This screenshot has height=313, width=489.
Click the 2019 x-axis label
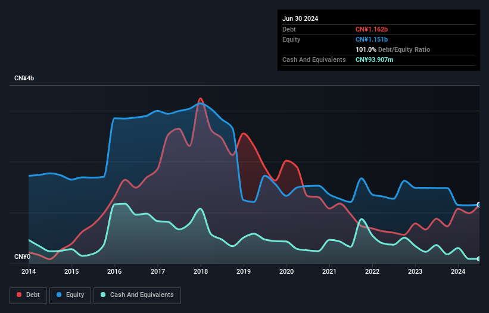pos(244,271)
